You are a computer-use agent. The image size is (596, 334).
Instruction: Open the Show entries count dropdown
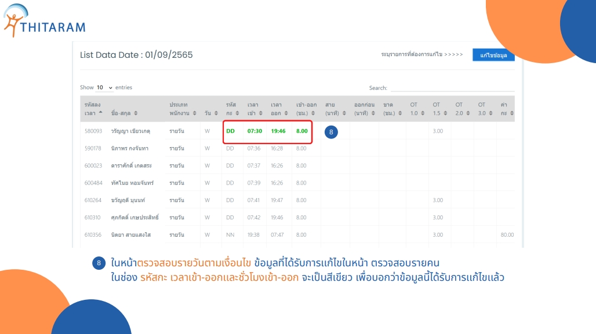pos(104,87)
